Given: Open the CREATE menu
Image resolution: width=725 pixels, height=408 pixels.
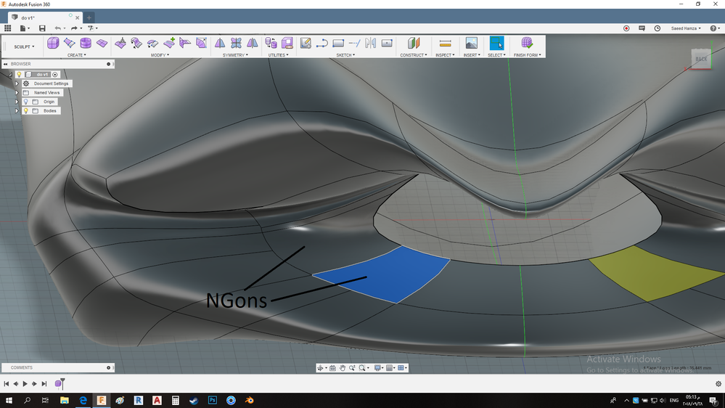Looking at the screenshot, I should coord(77,55).
